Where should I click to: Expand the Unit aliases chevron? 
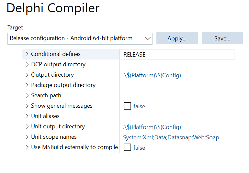[27, 116]
